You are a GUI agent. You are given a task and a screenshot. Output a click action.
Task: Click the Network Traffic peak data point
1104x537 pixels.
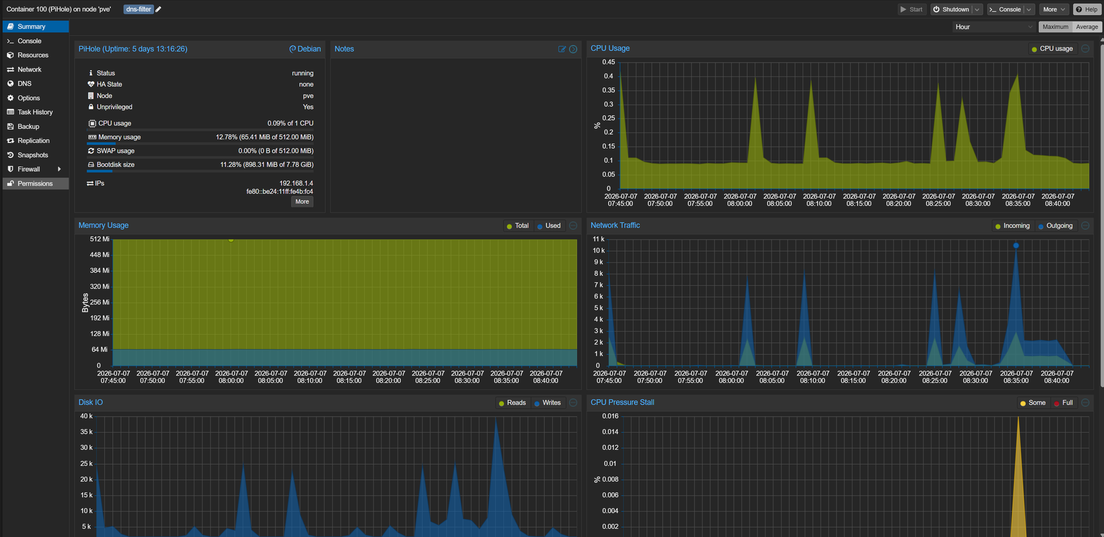(1016, 245)
